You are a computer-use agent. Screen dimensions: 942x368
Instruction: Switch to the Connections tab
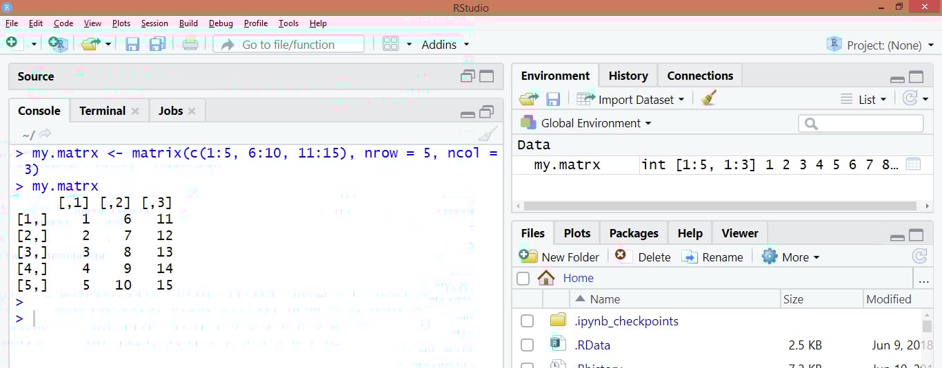pos(700,76)
